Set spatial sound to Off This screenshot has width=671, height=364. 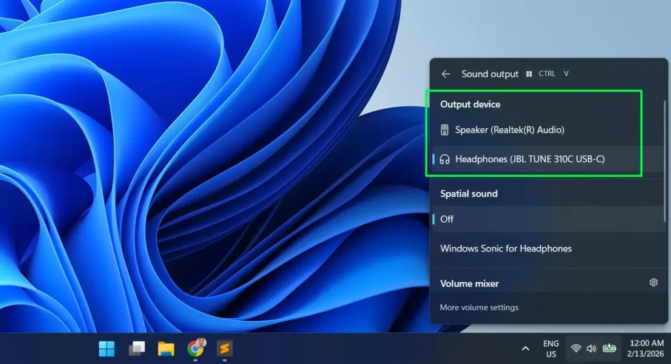(548, 219)
